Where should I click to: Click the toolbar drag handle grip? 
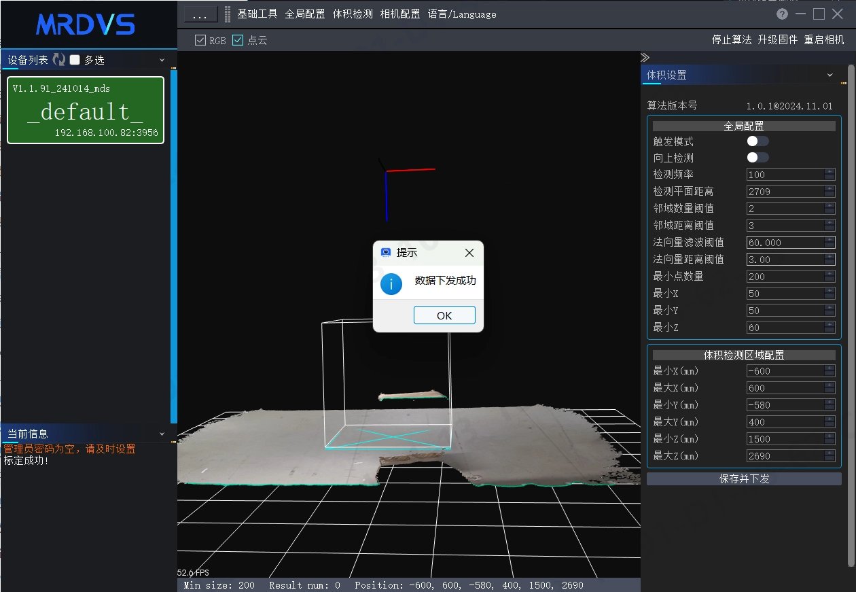228,14
